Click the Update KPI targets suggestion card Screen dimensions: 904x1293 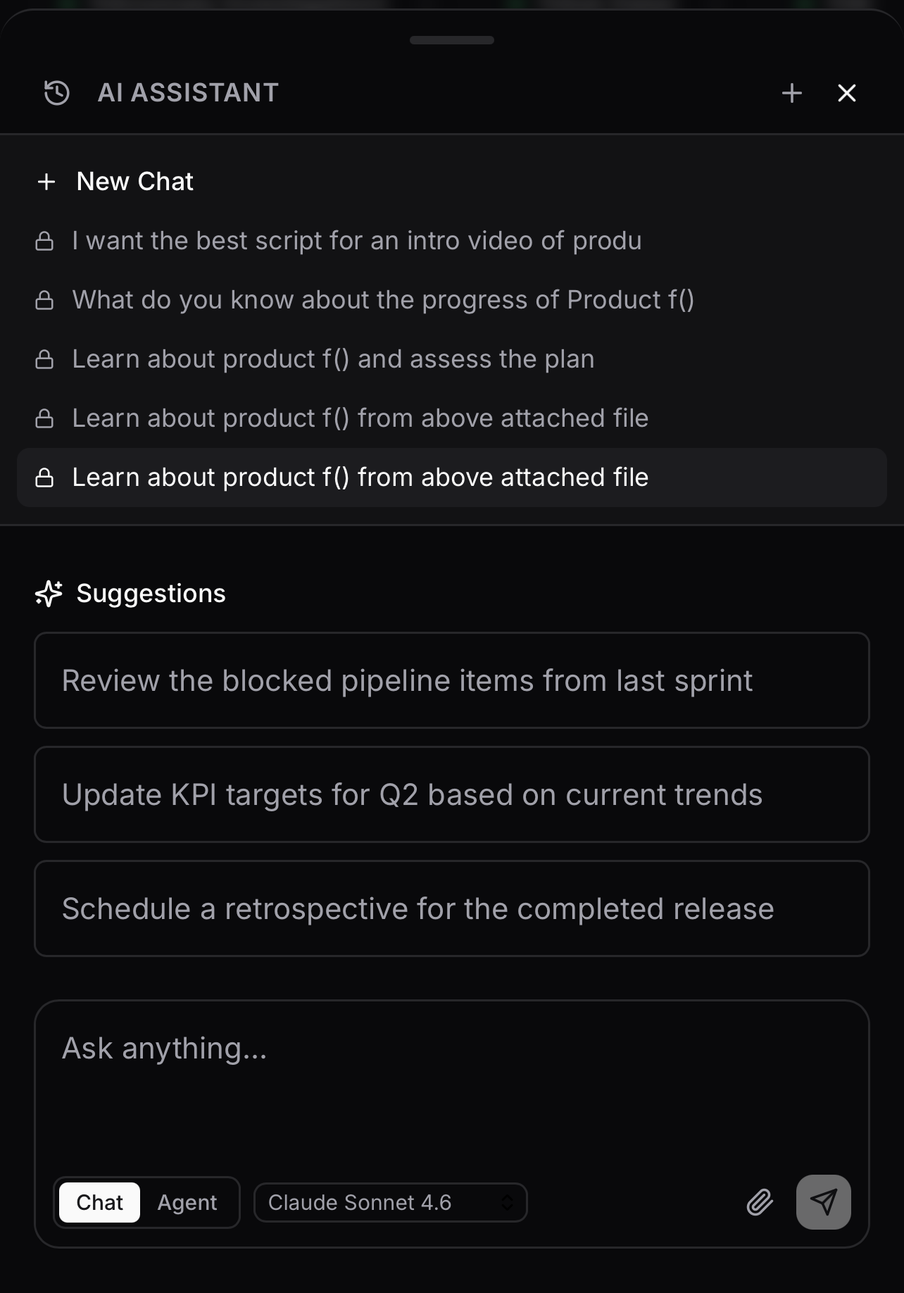pyautogui.click(x=452, y=794)
